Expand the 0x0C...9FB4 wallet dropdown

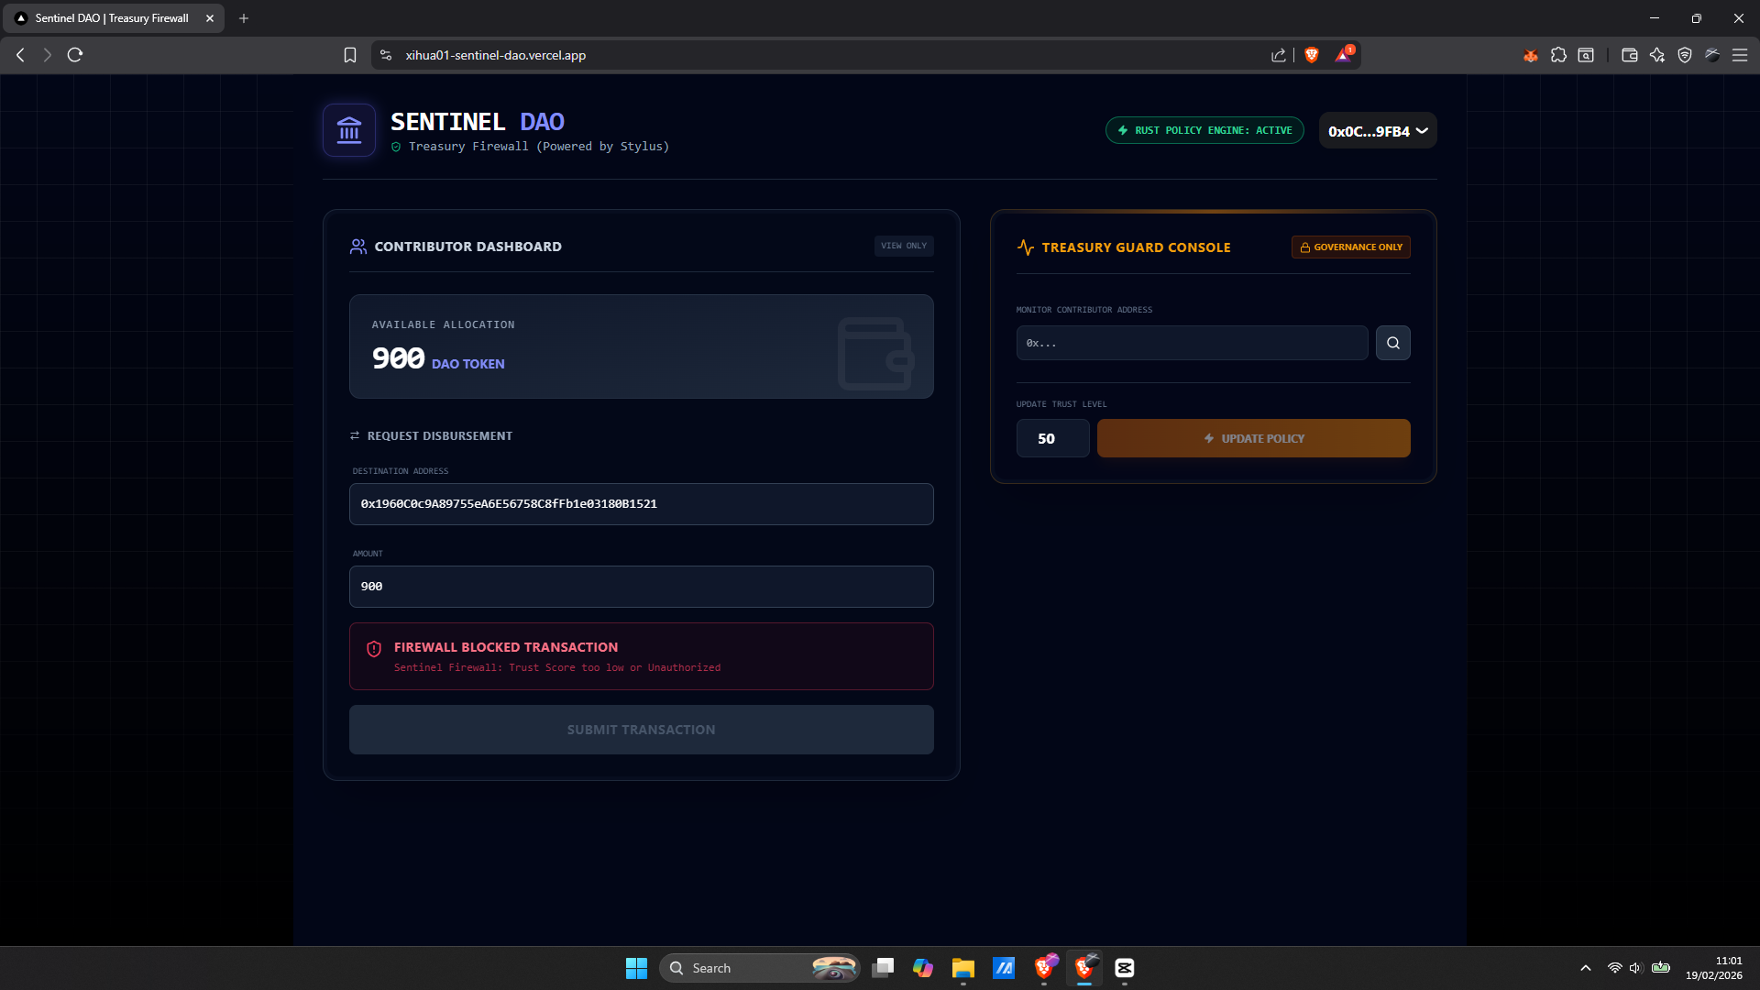[1377, 131]
